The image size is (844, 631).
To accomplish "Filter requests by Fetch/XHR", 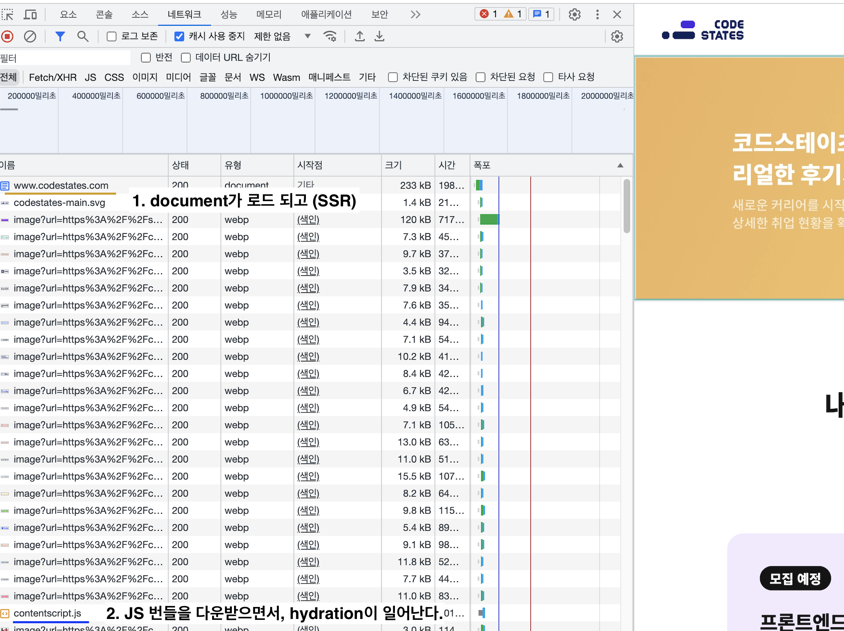I will tap(52, 77).
